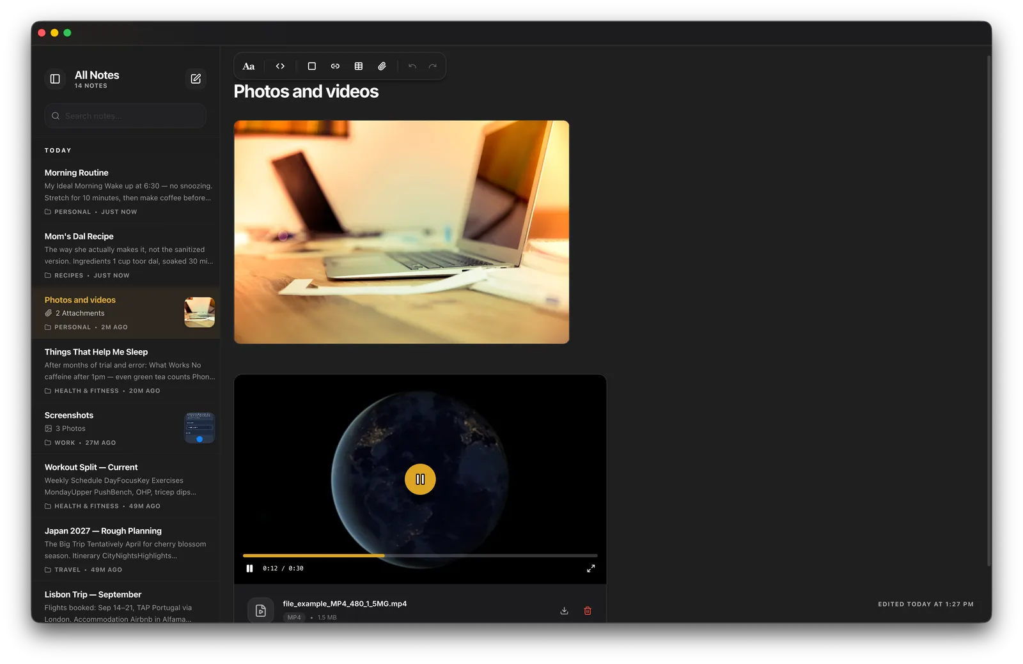Insert a checkbox item from toolbar

312,66
